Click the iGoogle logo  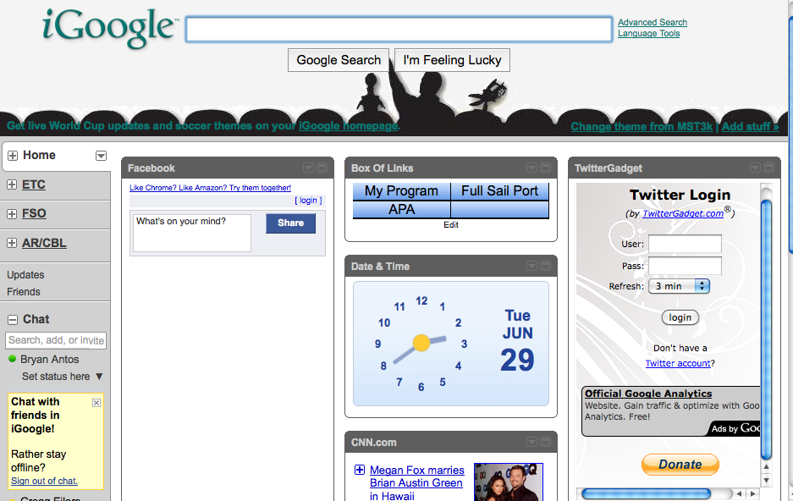[110, 28]
